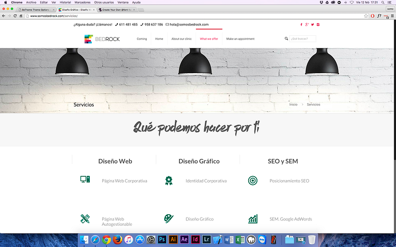Switch to the Create Your Own @font-face tab
The height and width of the screenshot is (247, 396).
[116, 10]
